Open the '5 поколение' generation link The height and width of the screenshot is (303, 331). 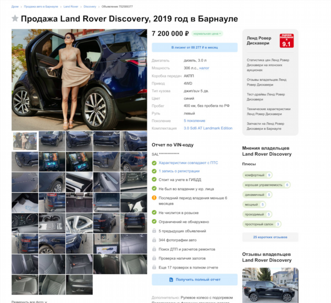pos(195,121)
